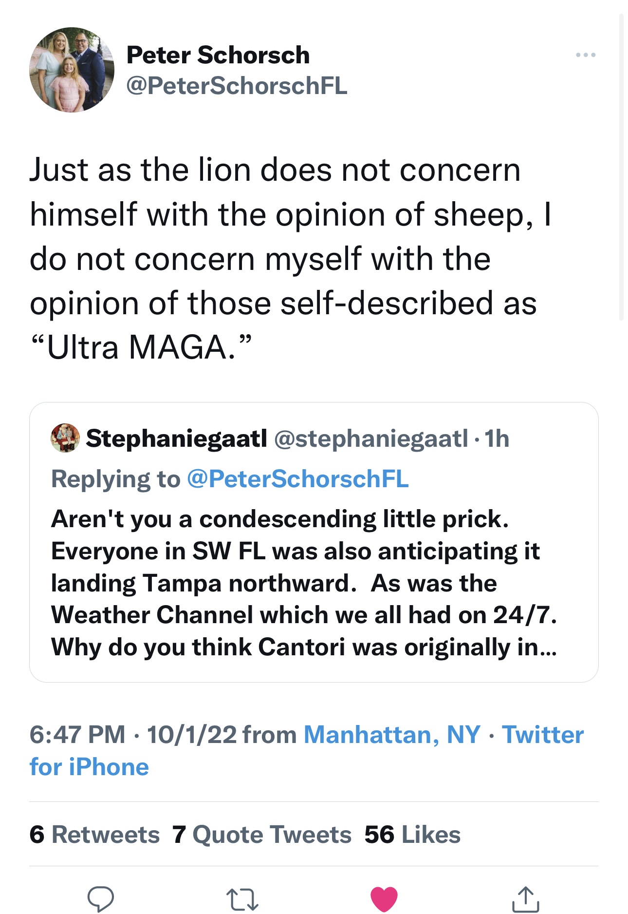
Task: Tap the Stephaniegaatl name in quoted tweet
Action: pos(176,438)
